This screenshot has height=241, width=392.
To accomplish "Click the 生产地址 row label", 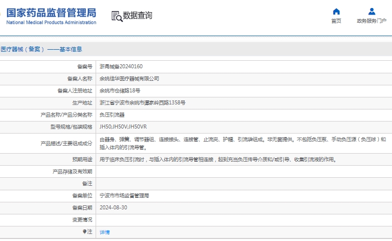I will click(82, 102).
